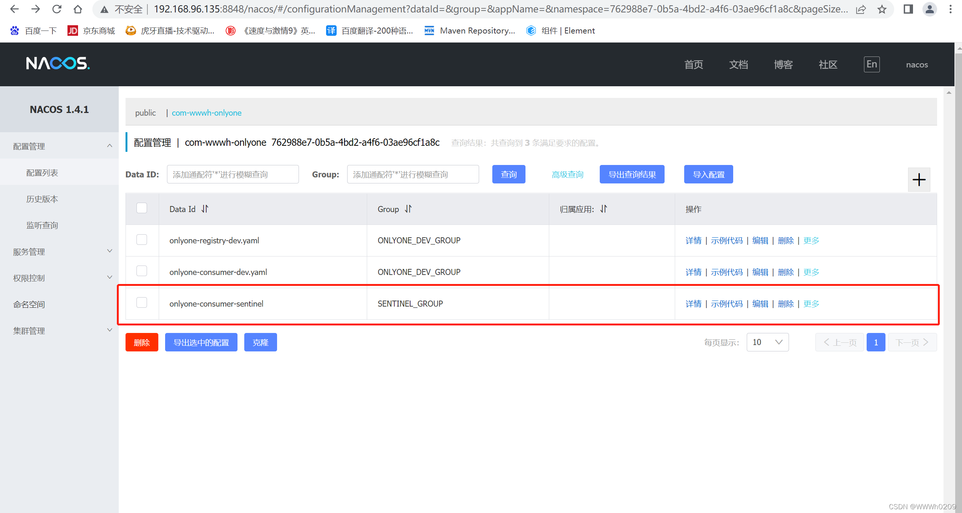Open the browser side panel
Viewport: 962px width, 513px height.
tap(908, 9)
